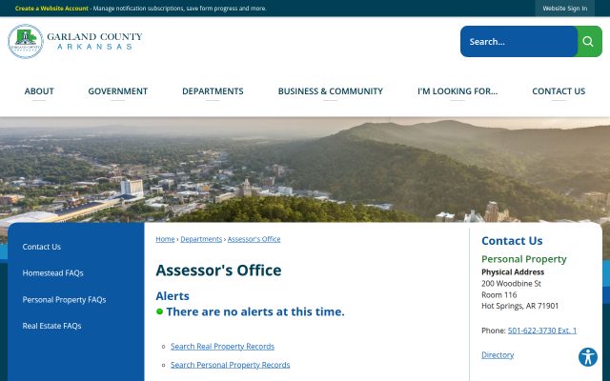610x381 pixels.
Task: Click the Hot Springs aerial banner photo
Action: [305, 170]
